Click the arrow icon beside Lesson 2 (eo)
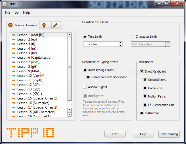The height and width of the screenshot is (144, 186). click(x=14, y=39)
